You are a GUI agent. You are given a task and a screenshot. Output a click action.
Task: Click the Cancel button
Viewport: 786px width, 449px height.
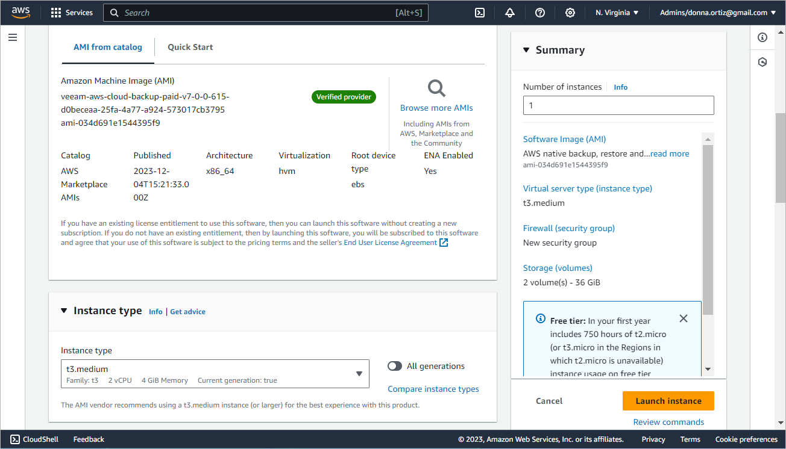click(x=549, y=401)
